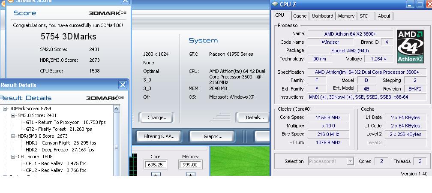
Task: Click the scroll up arrow in Result Details
Action: [116, 109]
